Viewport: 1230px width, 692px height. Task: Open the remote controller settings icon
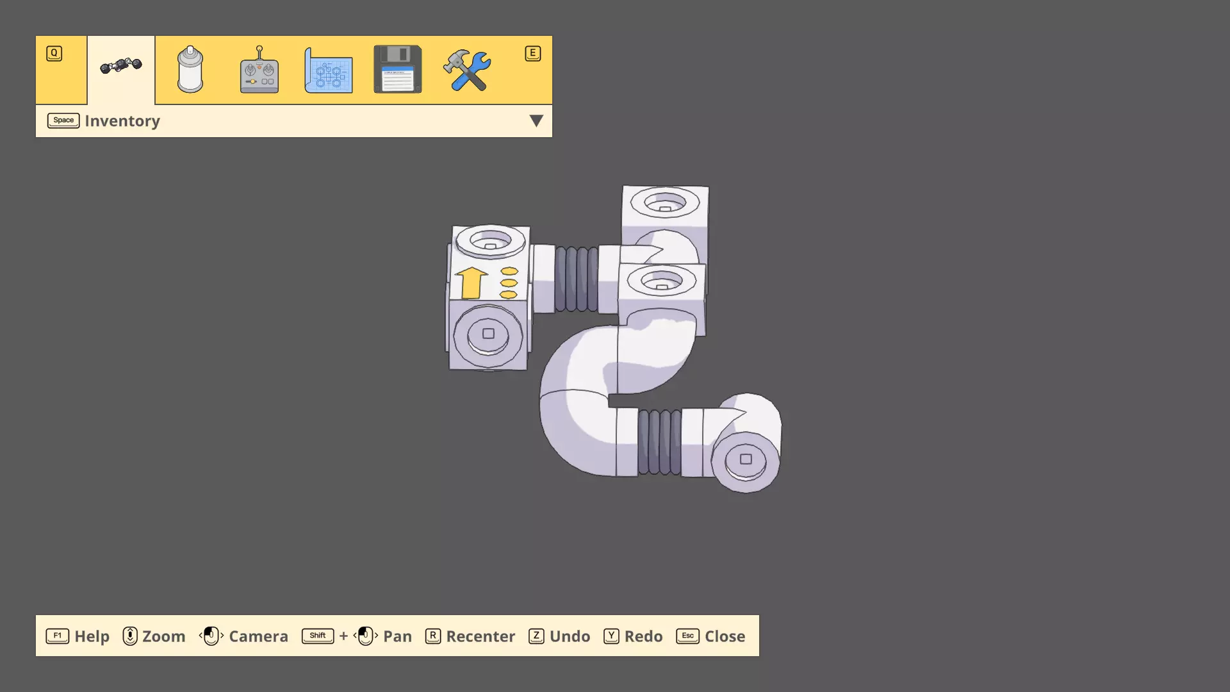tap(259, 69)
